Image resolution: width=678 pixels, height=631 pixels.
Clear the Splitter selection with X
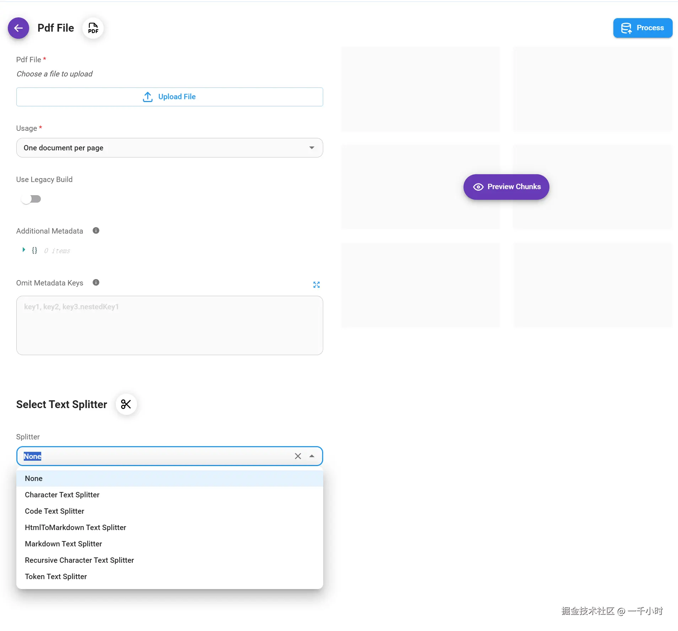[298, 456]
